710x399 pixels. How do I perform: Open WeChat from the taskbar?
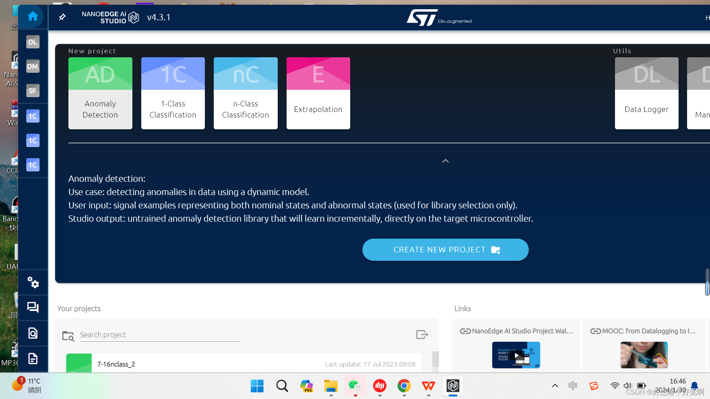(355, 386)
